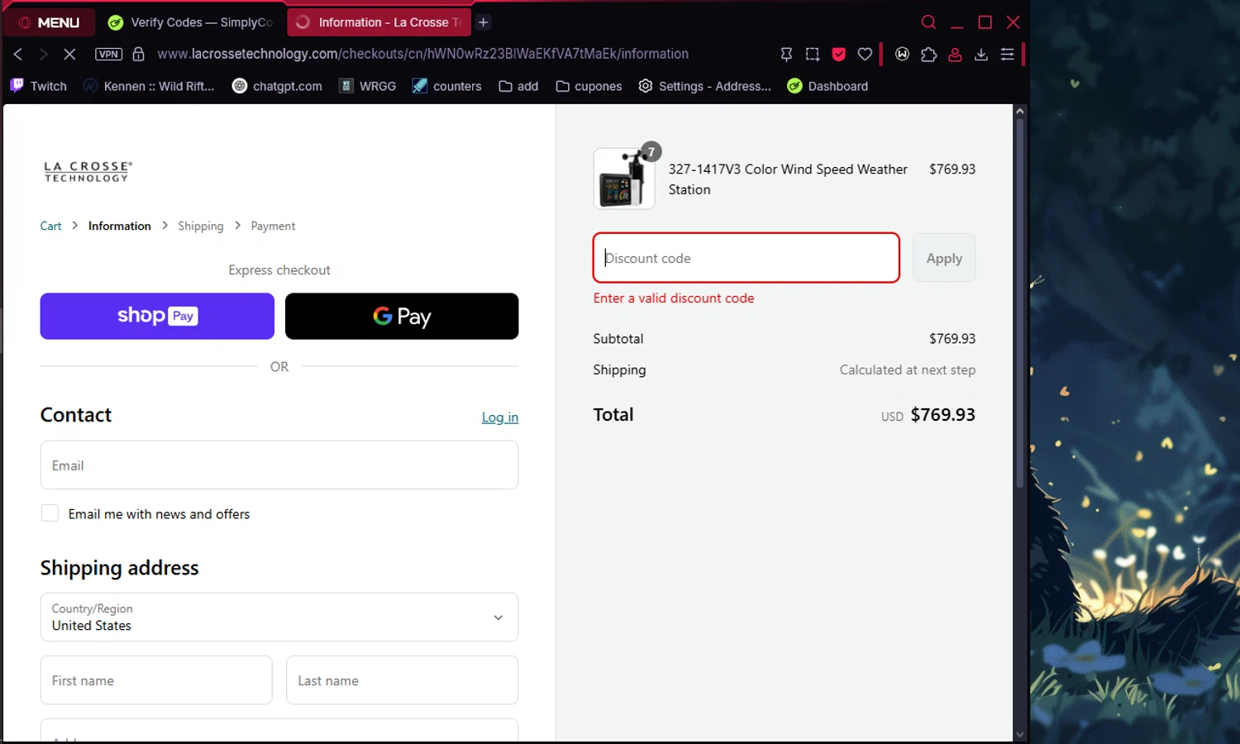Click the scrollbar up arrow

tap(1019, 111)
